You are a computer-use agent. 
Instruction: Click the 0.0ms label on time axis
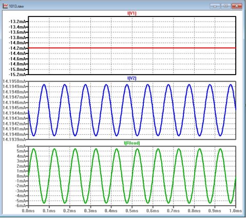point(28,211)
